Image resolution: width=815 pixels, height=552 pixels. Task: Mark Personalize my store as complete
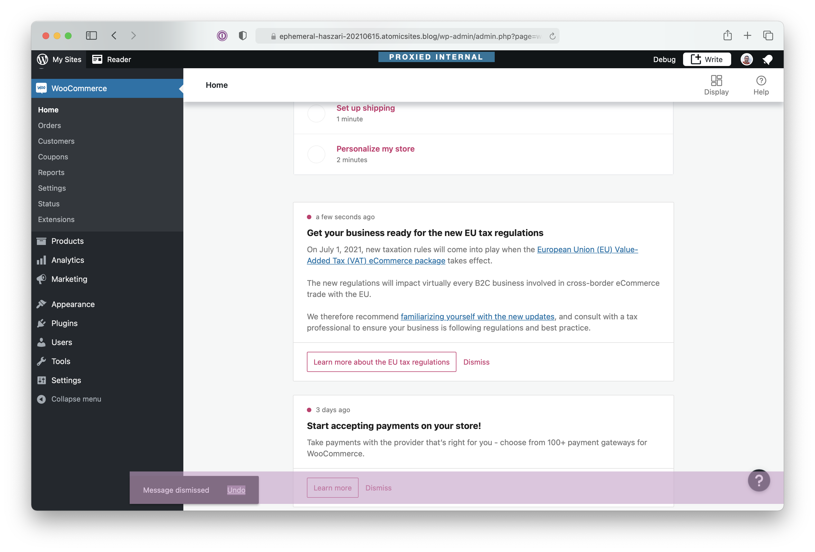(x=316, y=154)
